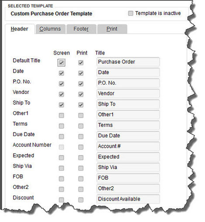Uncheck the Date Print checkbox
205x222 pixels.
[81, 73]
